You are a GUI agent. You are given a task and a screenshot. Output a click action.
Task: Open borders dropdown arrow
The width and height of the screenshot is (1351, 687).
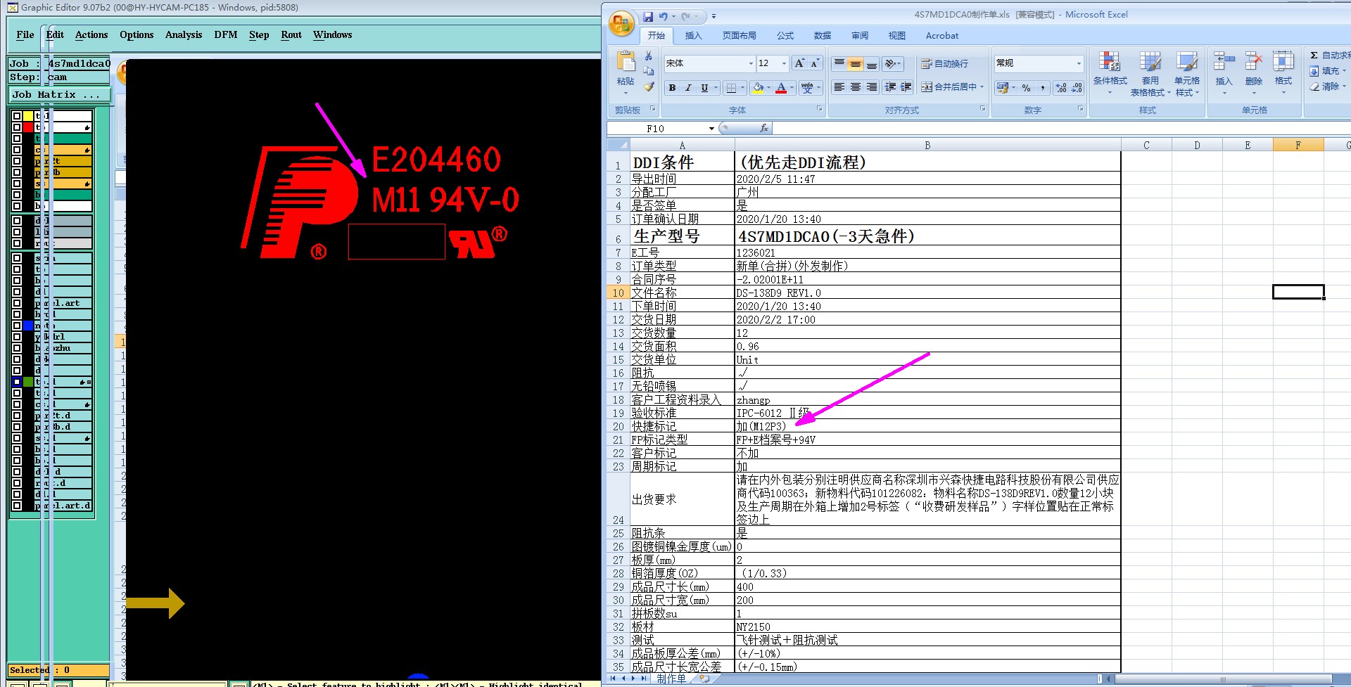click(x=742, y=88)
